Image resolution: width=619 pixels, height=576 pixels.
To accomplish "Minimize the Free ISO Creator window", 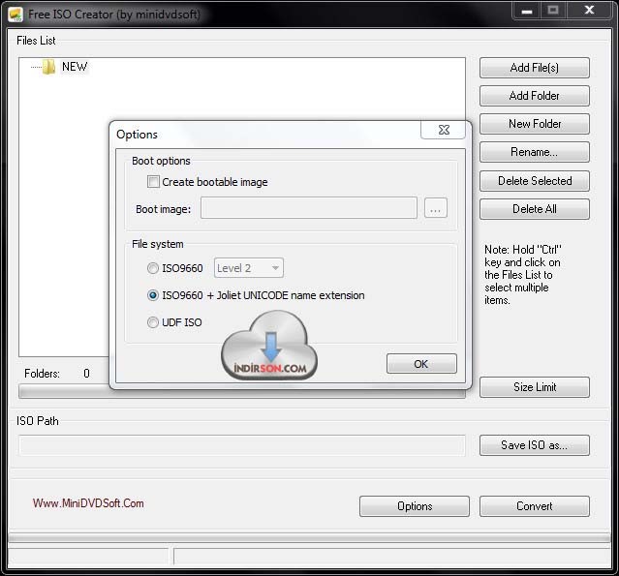I will [527, 11].
